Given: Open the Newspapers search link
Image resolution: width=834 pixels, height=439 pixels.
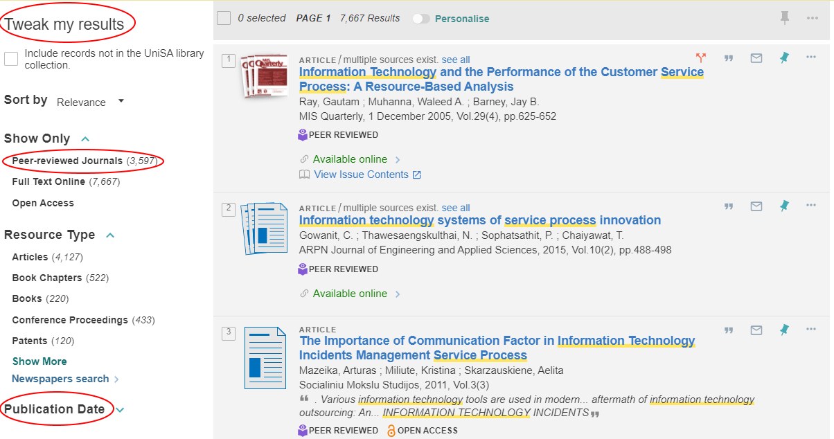Looking at the screenshot, I should [60, 379].
